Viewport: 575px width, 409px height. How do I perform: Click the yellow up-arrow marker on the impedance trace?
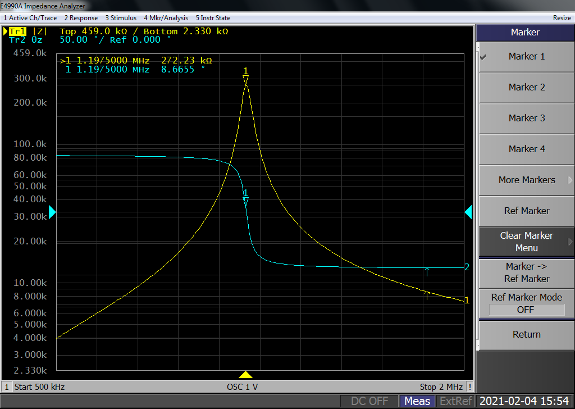click(427, 294)
